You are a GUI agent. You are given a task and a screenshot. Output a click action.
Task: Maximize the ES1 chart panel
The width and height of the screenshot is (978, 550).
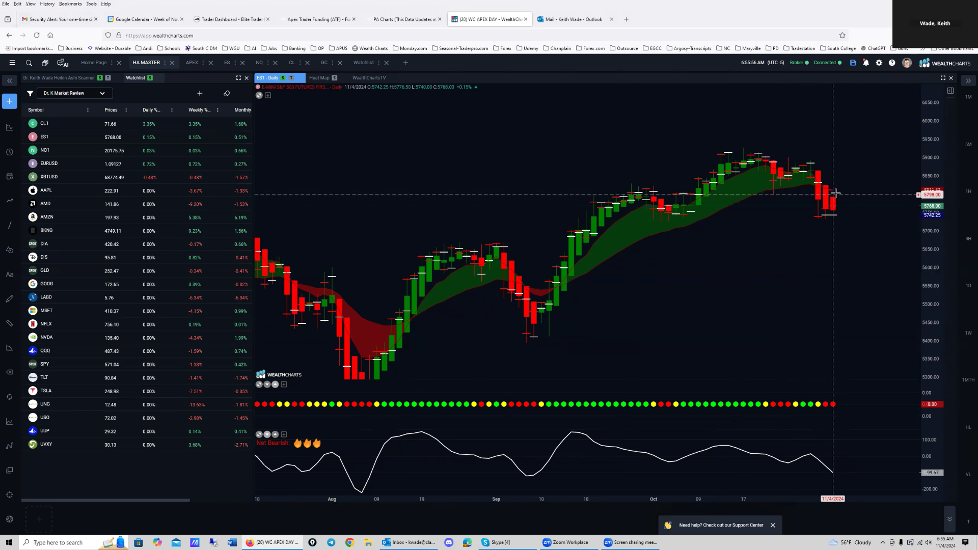[x=943, y=78]
